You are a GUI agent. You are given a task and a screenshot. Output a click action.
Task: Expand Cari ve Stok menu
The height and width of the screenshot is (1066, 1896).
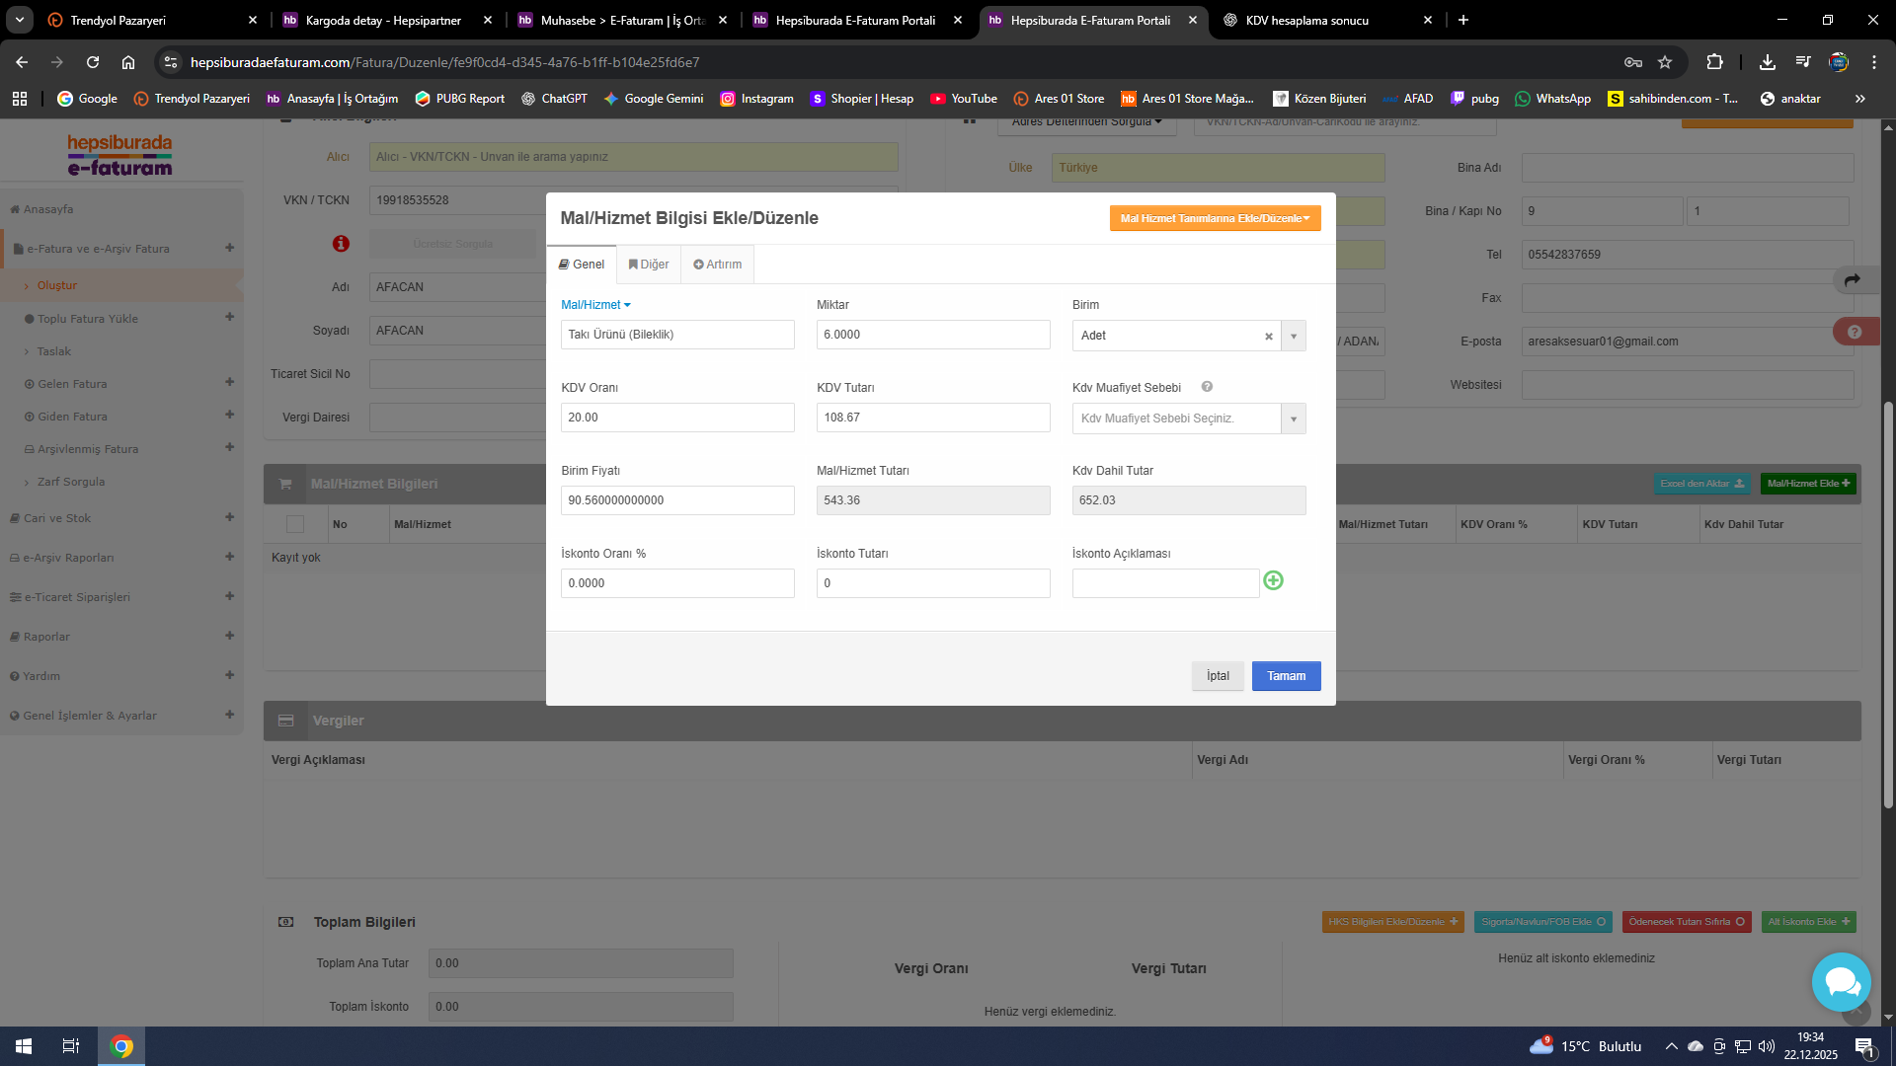pos(229,517)
